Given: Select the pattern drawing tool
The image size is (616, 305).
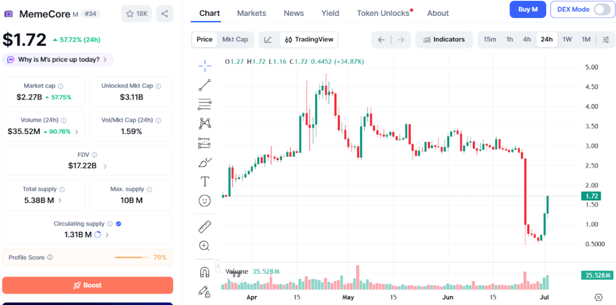Looking at the screenshot, I should (x=205, y=123).
